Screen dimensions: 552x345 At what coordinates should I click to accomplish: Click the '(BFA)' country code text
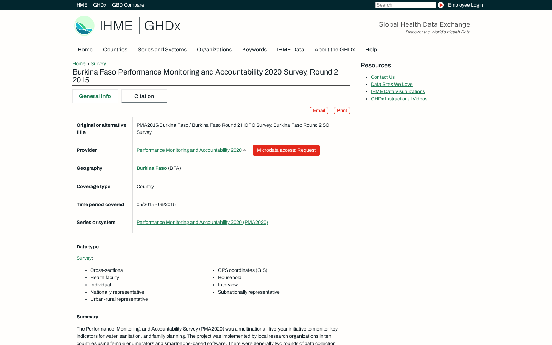pyautogui.click(x=175, y=168)
